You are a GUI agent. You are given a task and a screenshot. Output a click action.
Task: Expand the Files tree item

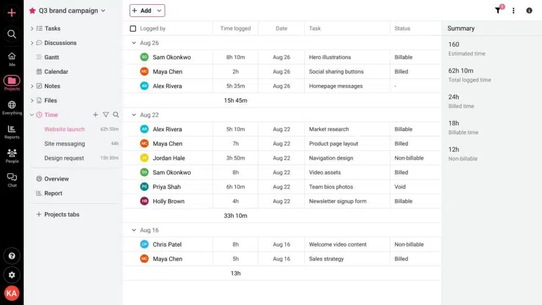(32, 100)
